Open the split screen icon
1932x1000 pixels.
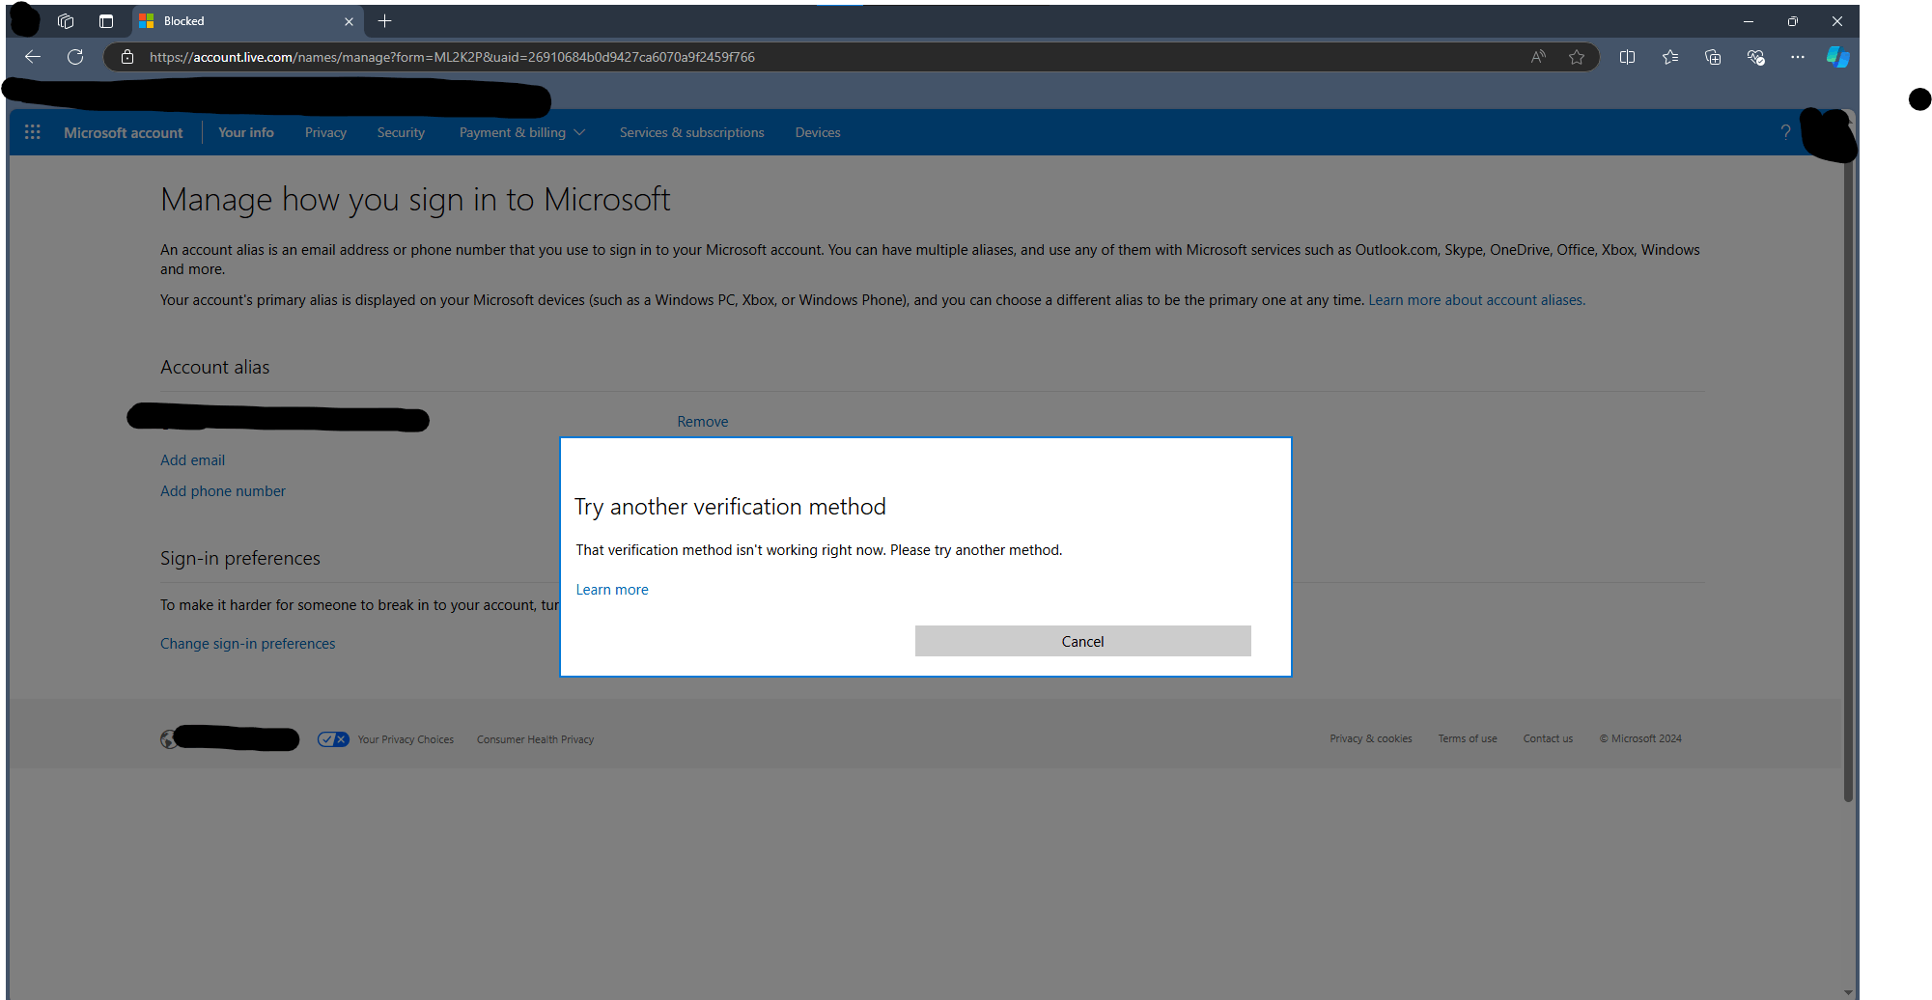1627,57
